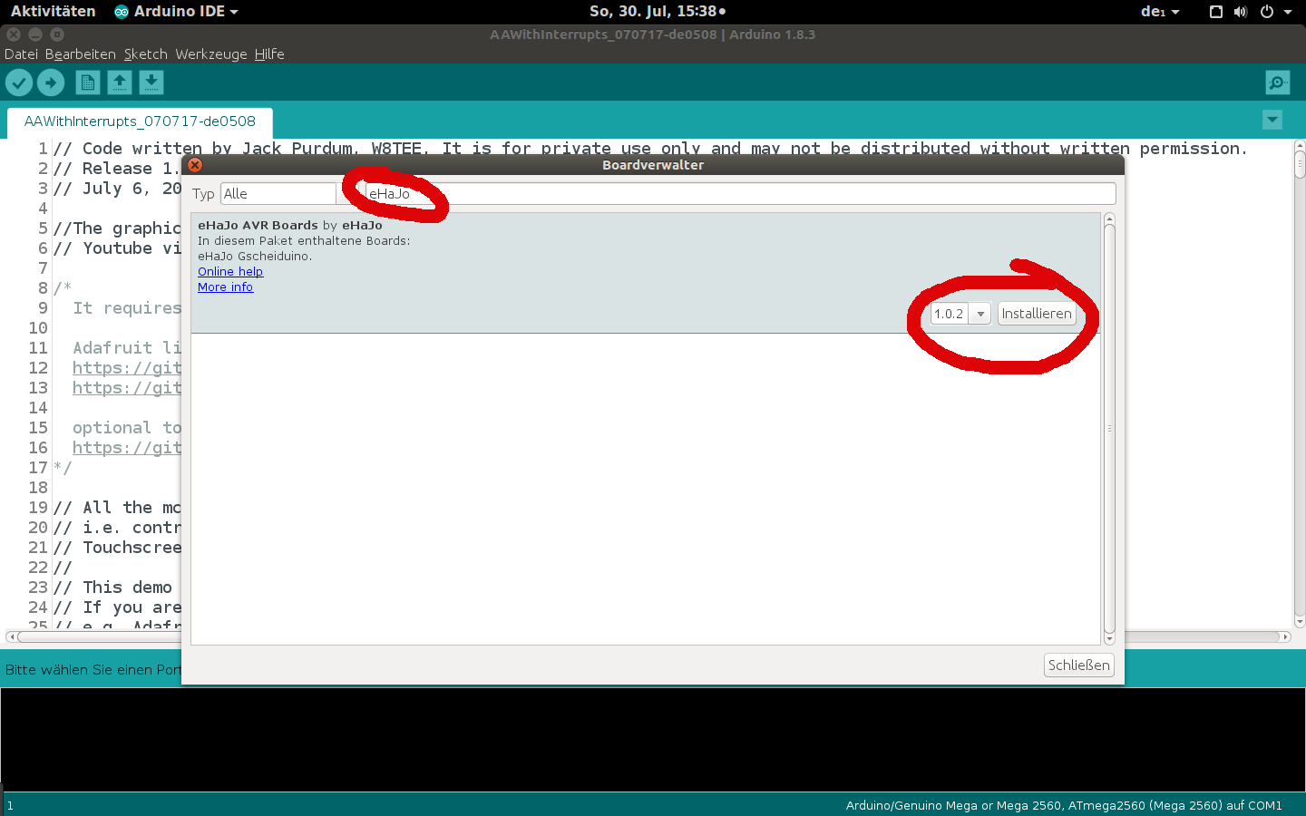Create a new sketch with the page icon
This screenshot has width=1306, height=816.
(x=88, y=83)
